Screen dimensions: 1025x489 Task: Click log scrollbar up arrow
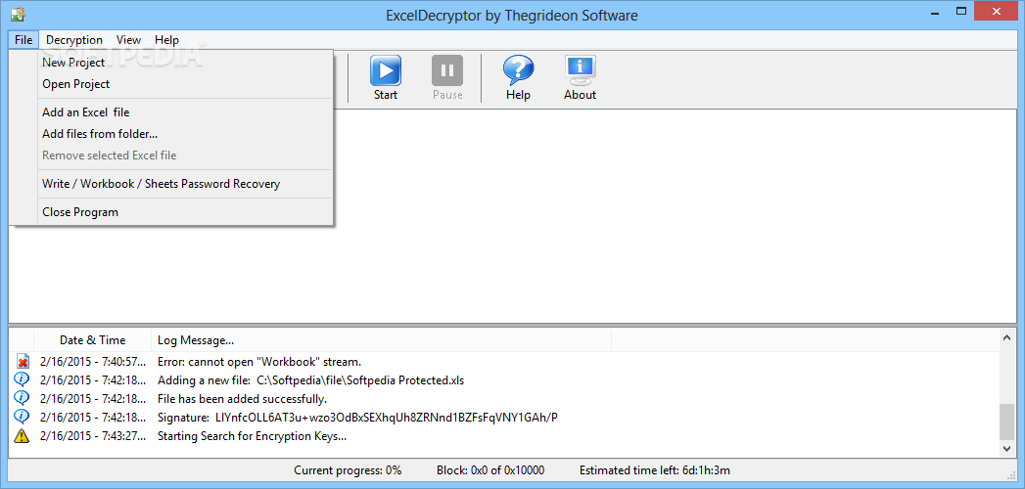(x=1006, y=337)
